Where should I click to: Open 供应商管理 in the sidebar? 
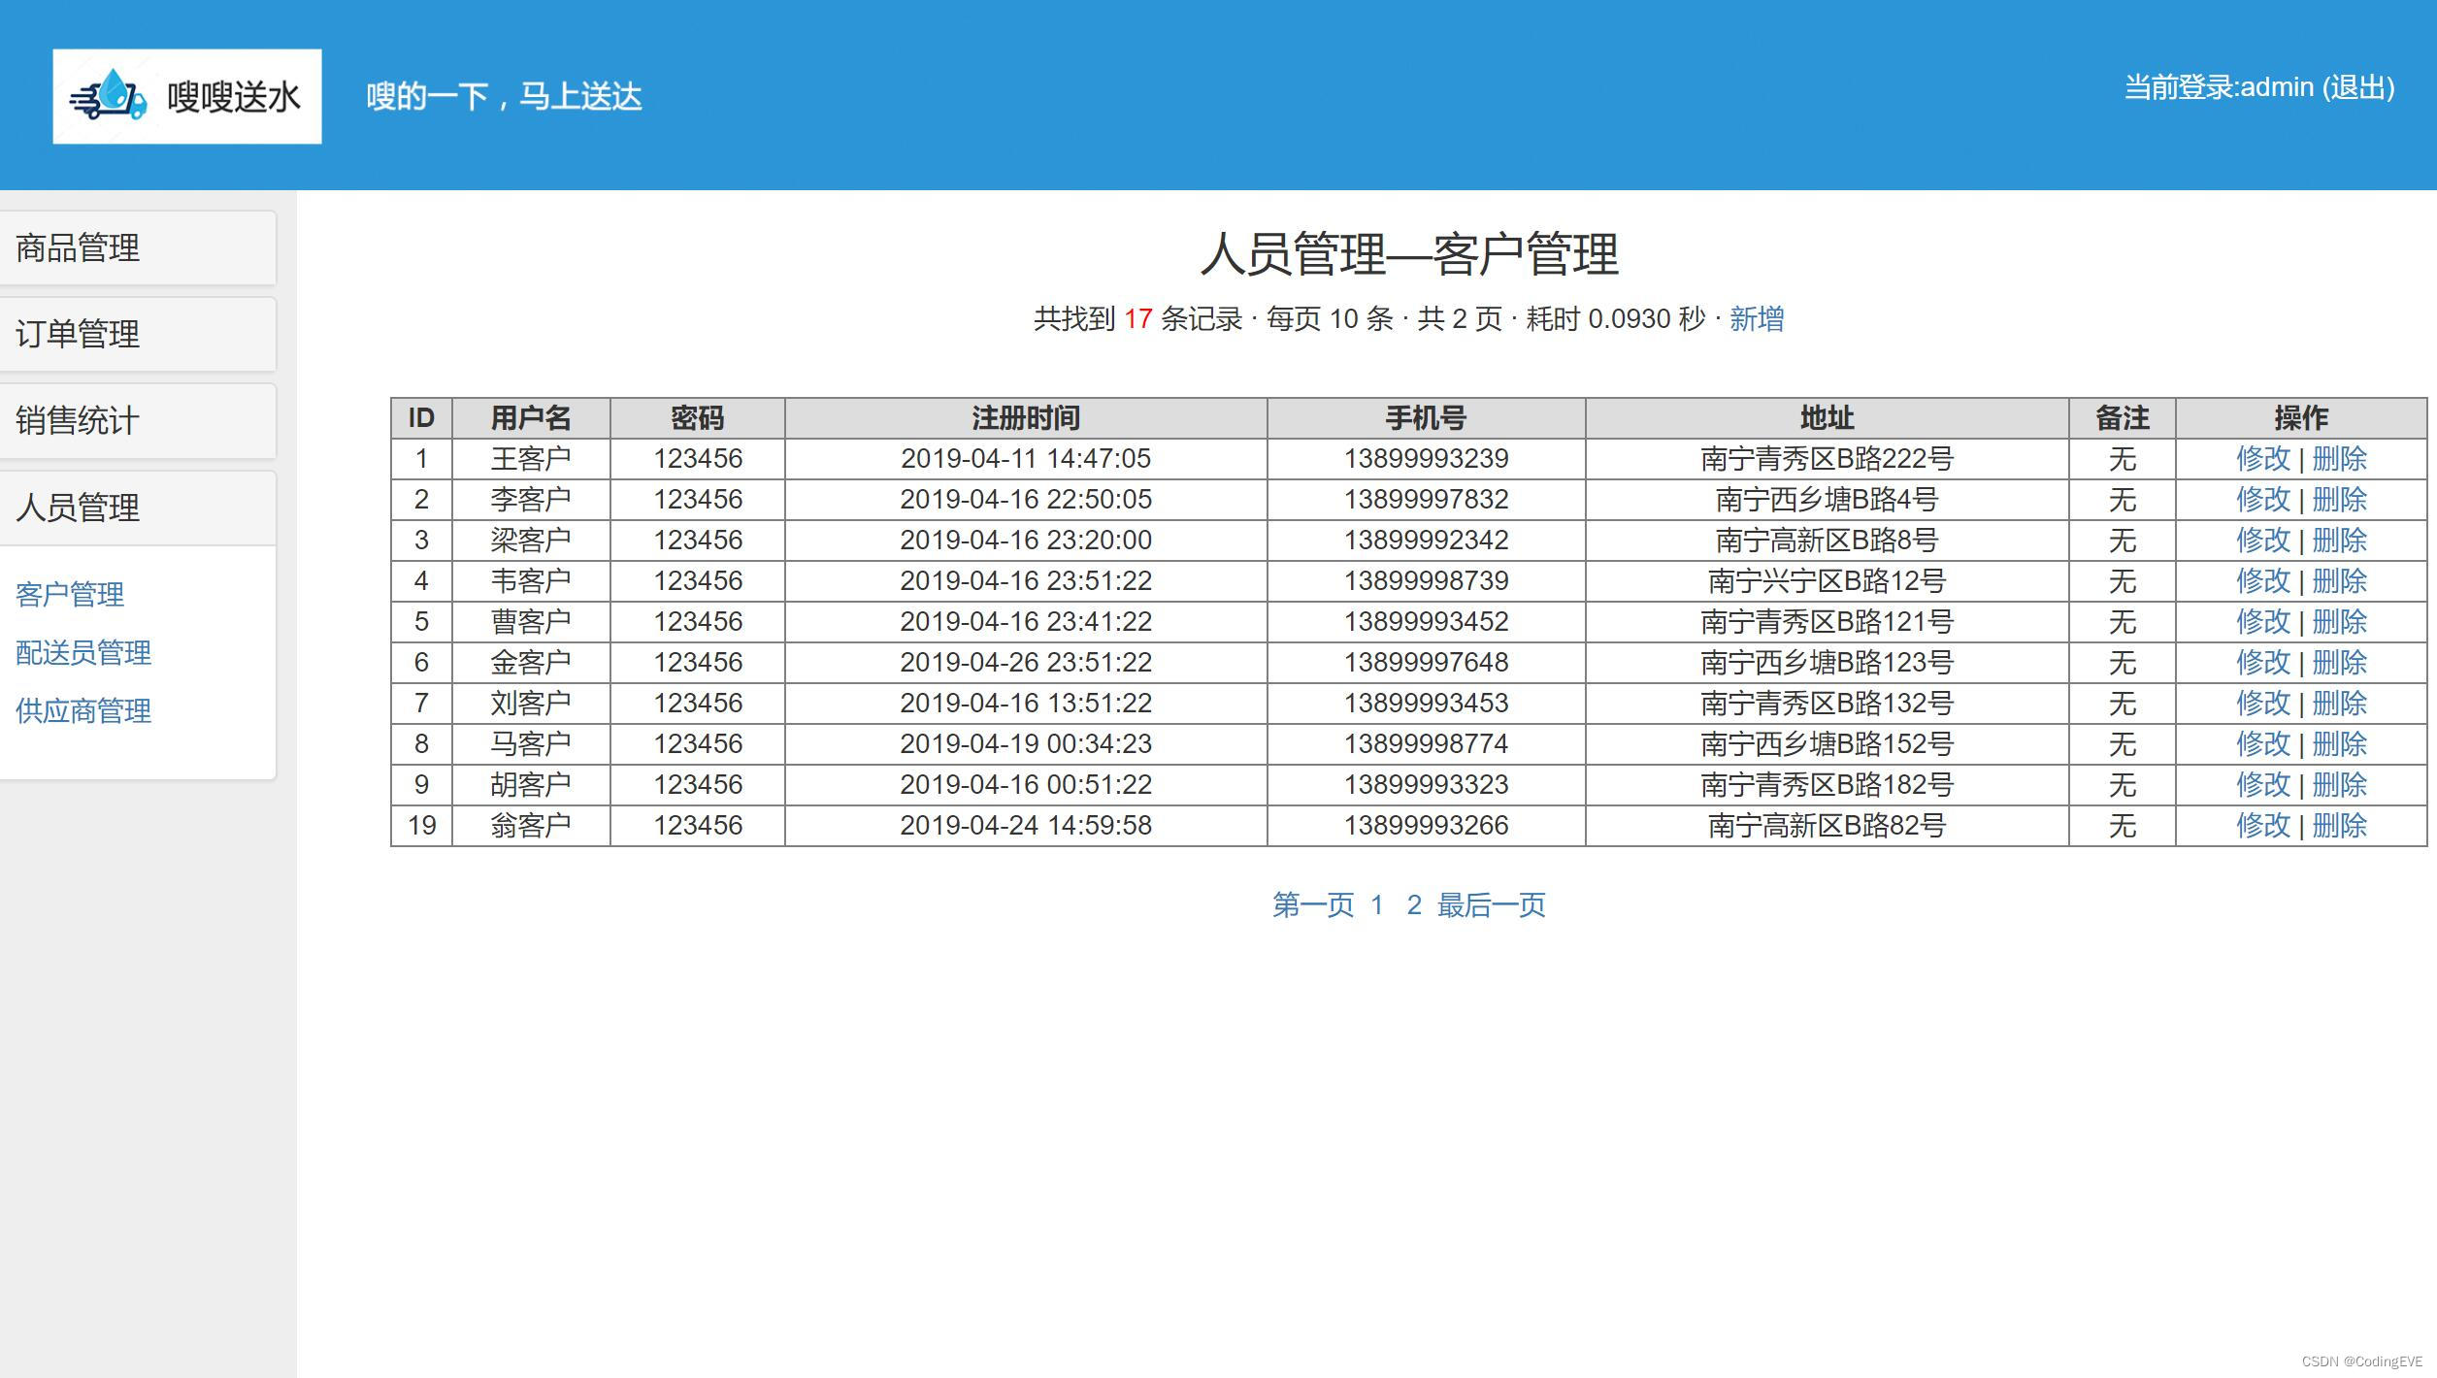coord(83,710)
